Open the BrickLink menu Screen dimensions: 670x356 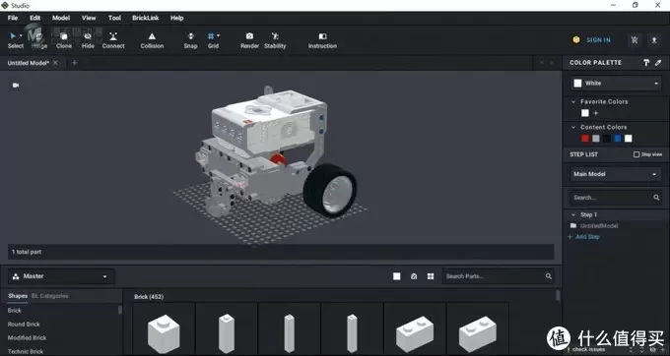click(145, 18)
